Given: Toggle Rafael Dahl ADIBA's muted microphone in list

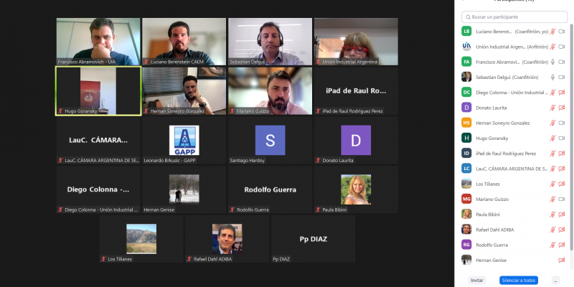Looking at the screenshot, I should [552, 230].
